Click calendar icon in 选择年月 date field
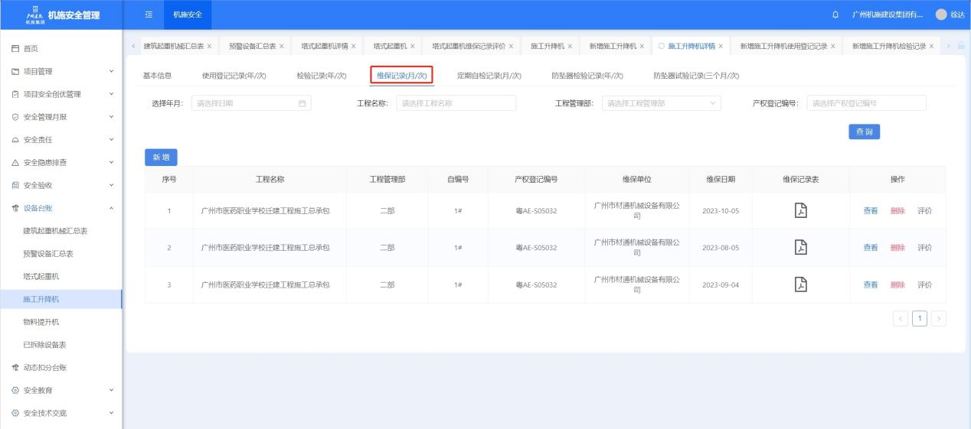Screen dimensions: 971x429 pyautogui.click(x=301, y=103)
